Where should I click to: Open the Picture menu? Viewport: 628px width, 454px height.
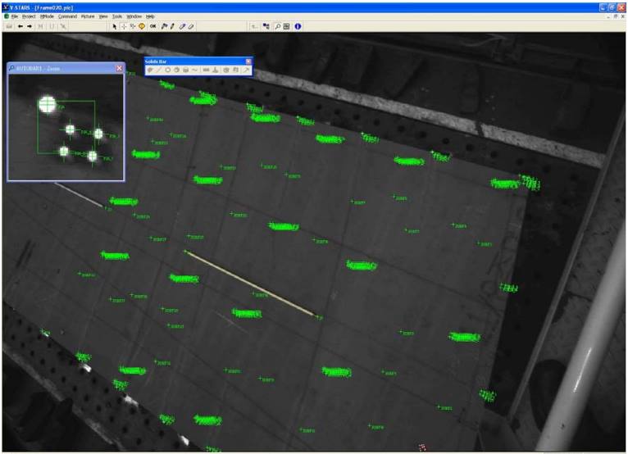88,16
